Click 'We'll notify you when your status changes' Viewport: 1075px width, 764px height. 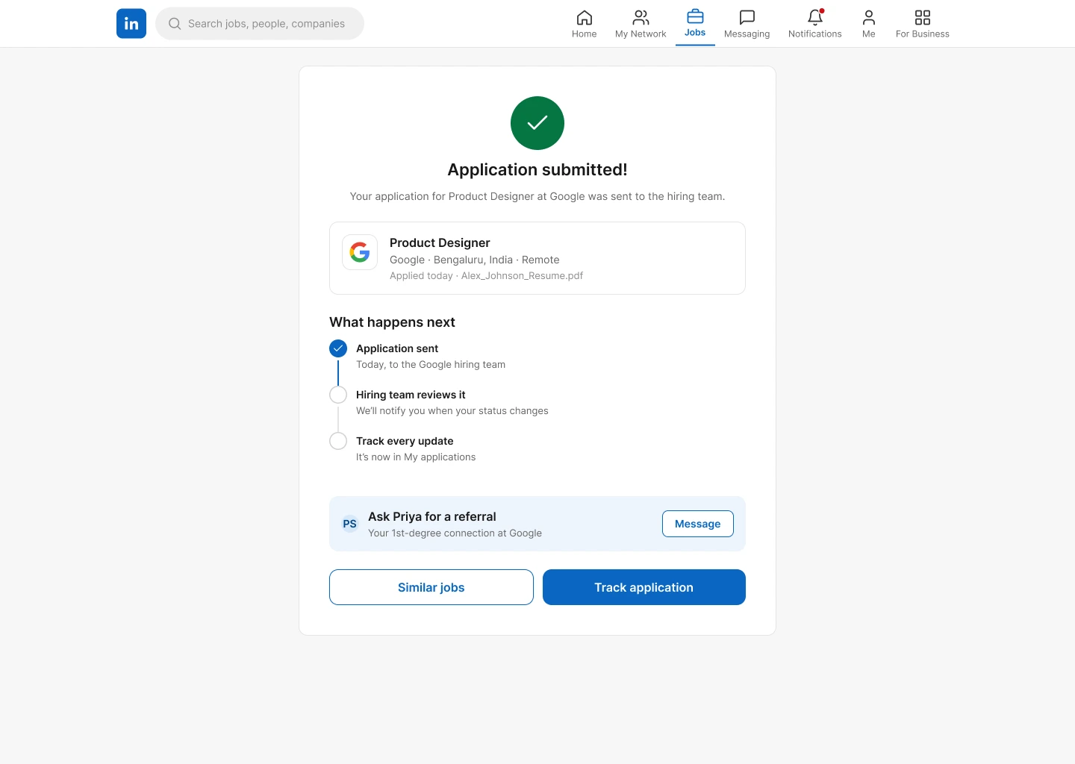point(452,411)
